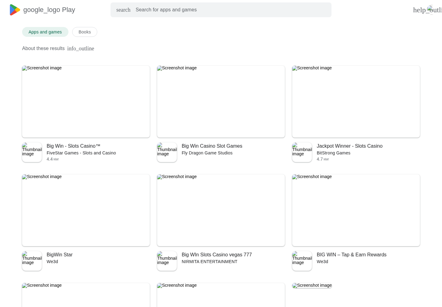
Task: Click Big Win Casino Slot Games thumbnail icon
Action: (167, 152)
